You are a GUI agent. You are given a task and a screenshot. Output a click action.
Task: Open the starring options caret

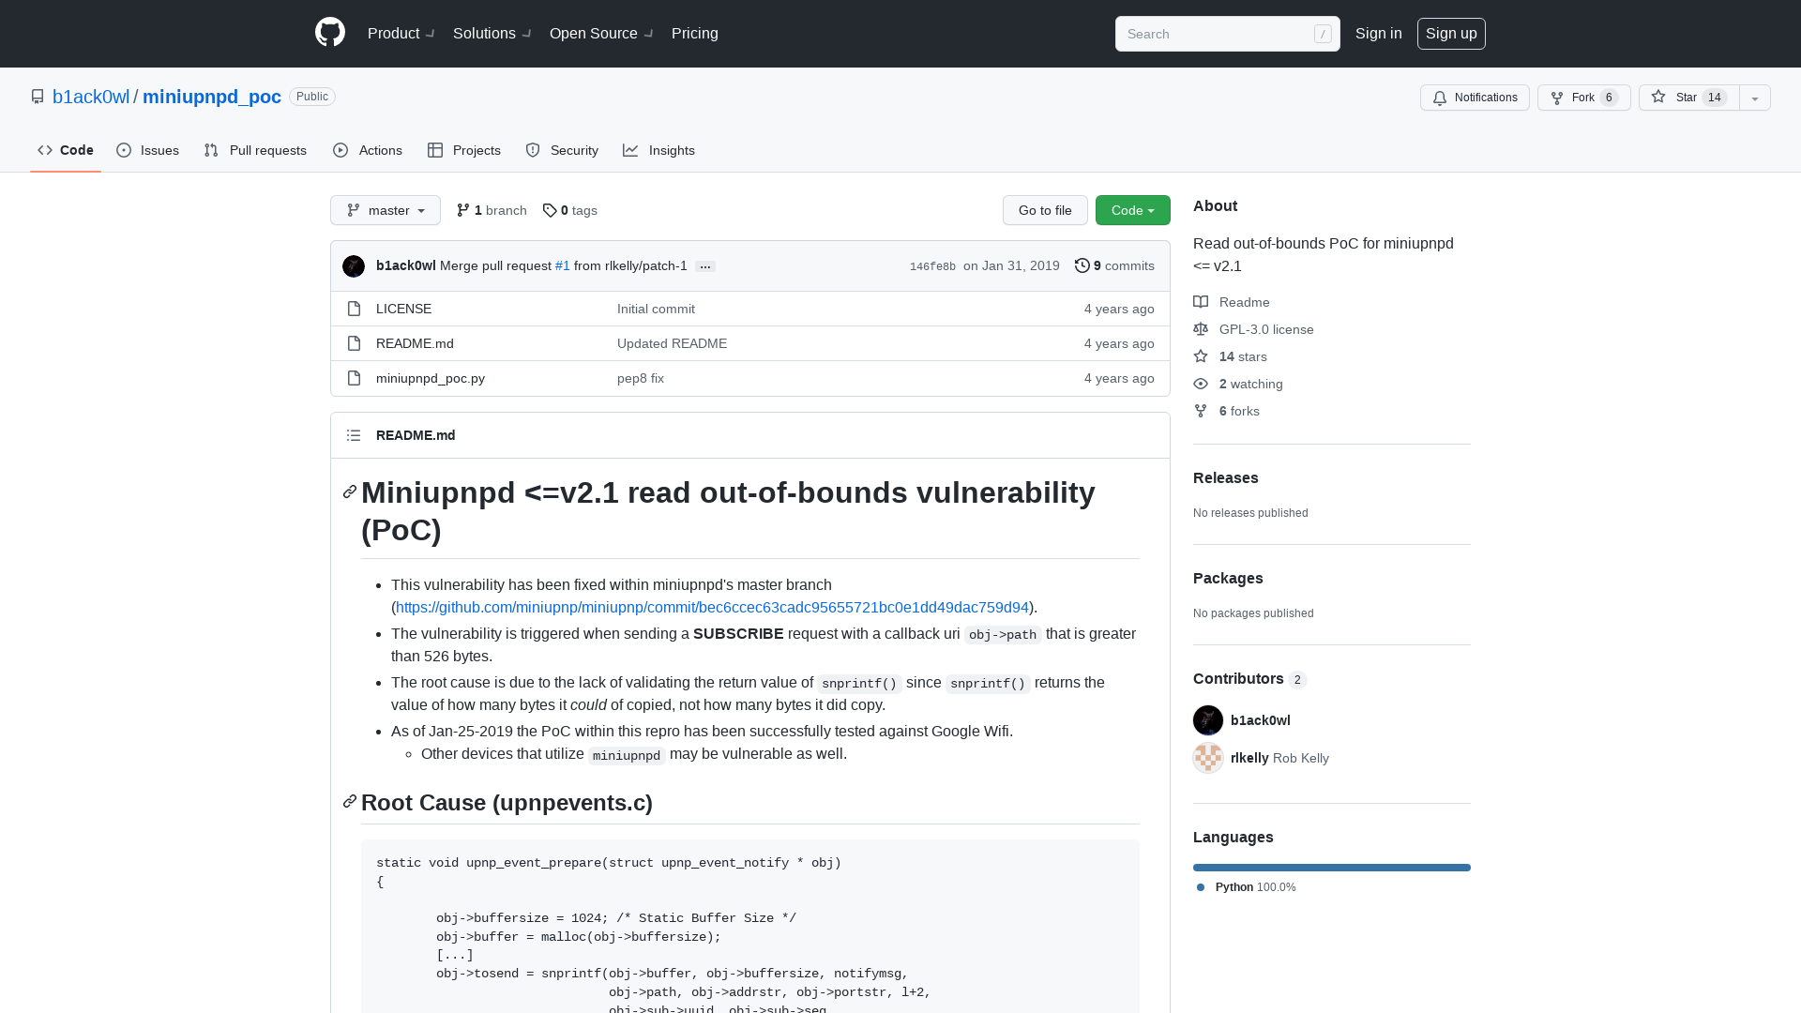coord(1754,98)
